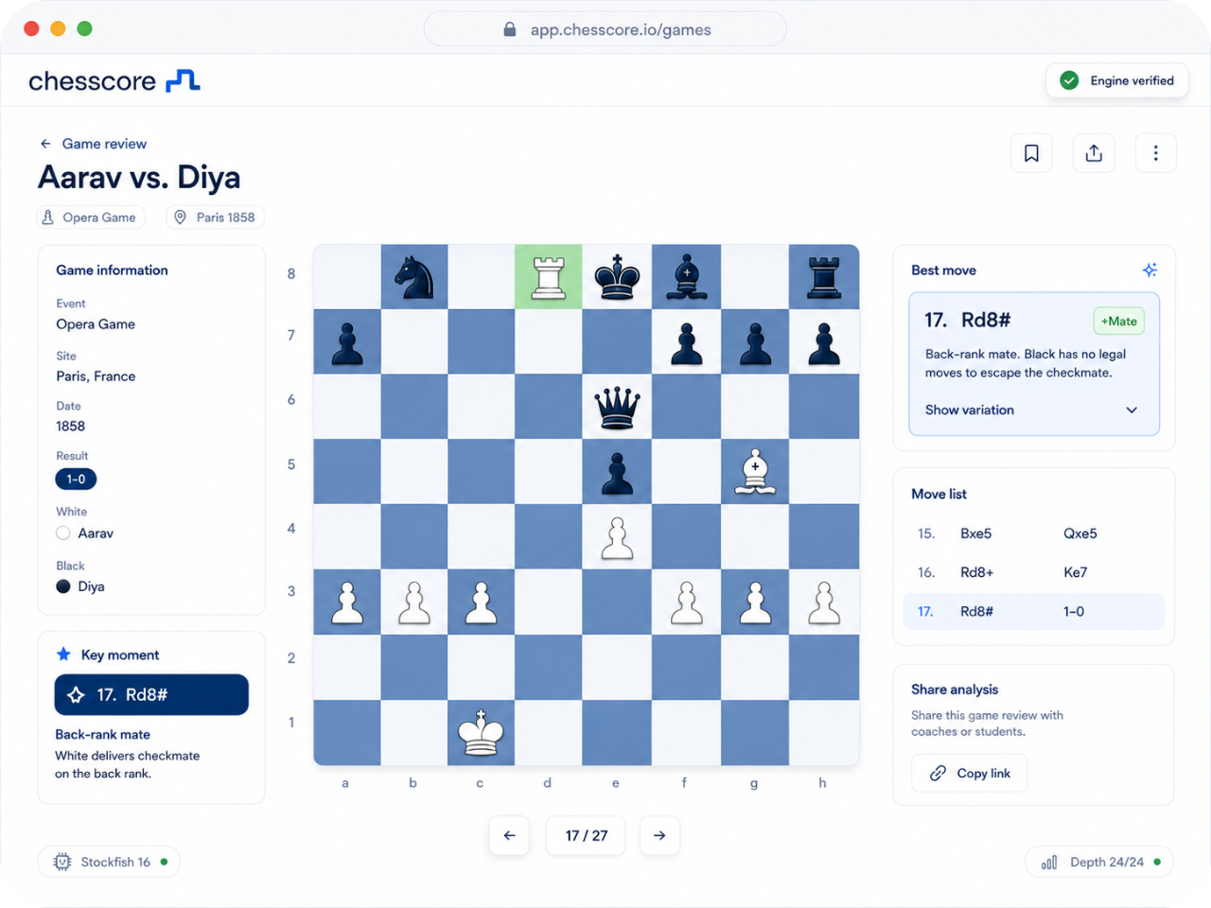Image resolution: width=1211 pixels, height=908 pixels.
Task: Select move 15. Bxe5 in move list
Action: click(x=976, y=533)
